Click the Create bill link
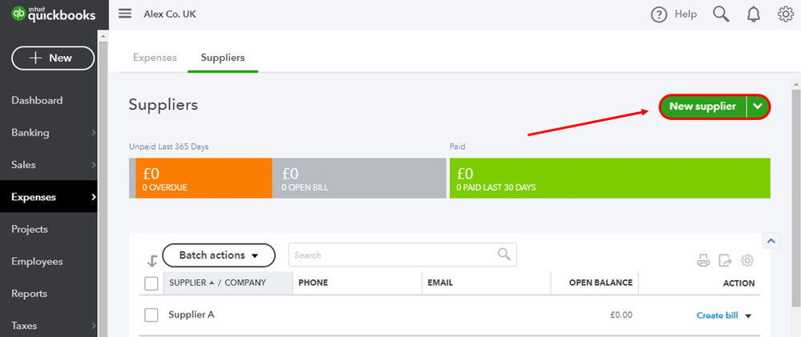Image resolution: width=801 pixels, height=337 pixels. click(718, 315)
